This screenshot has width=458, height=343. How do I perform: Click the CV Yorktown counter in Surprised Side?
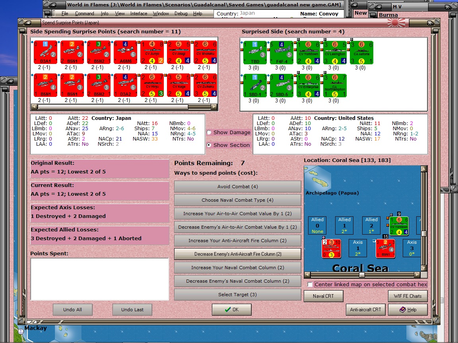309,53
